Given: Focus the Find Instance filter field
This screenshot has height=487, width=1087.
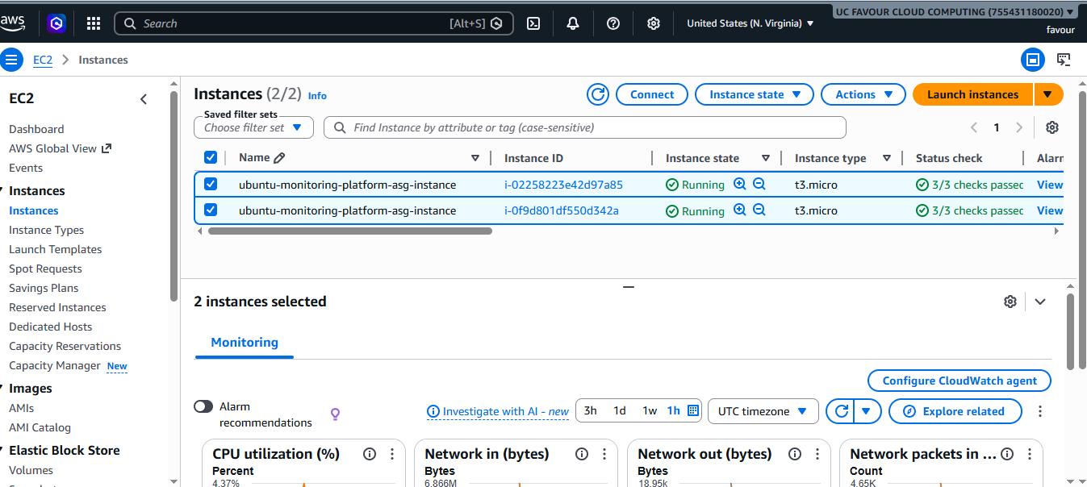Looking at the screenshot, I should point(585,127).
